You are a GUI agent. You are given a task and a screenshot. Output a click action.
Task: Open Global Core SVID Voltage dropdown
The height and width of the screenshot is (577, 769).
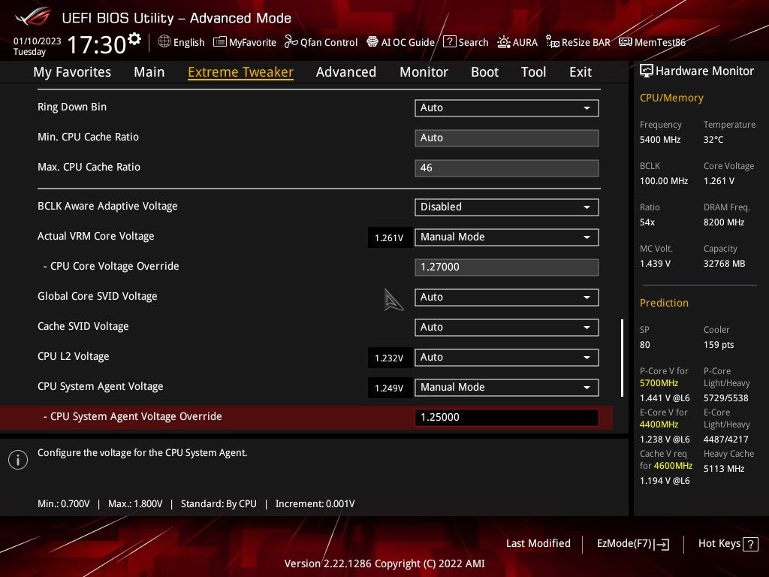tap(507, 298)
